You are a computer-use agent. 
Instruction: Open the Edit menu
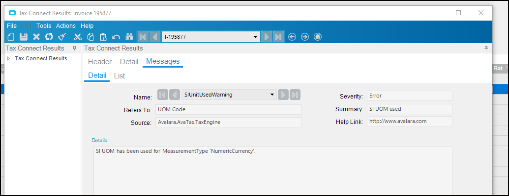click(x=26, y=26)
